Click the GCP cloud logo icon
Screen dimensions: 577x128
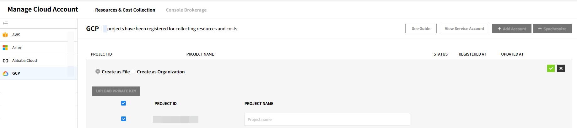pyautogui.click(x=5, y=73)
